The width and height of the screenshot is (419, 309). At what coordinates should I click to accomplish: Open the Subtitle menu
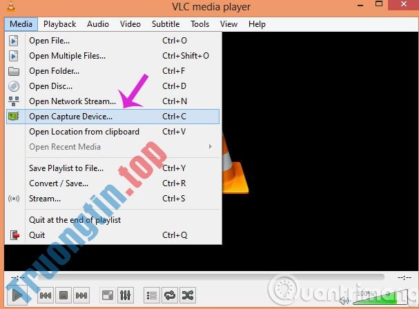tap(166, 24)
